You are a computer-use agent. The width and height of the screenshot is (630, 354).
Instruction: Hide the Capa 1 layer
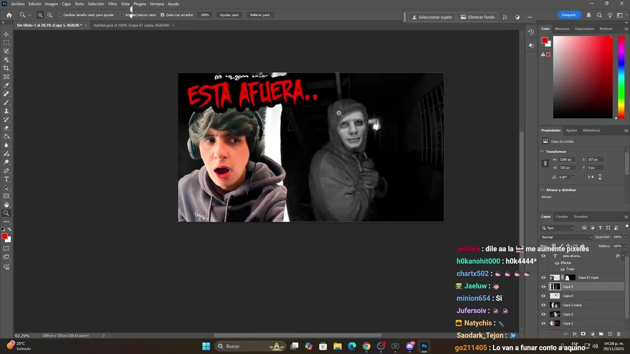tap(543, 323)
